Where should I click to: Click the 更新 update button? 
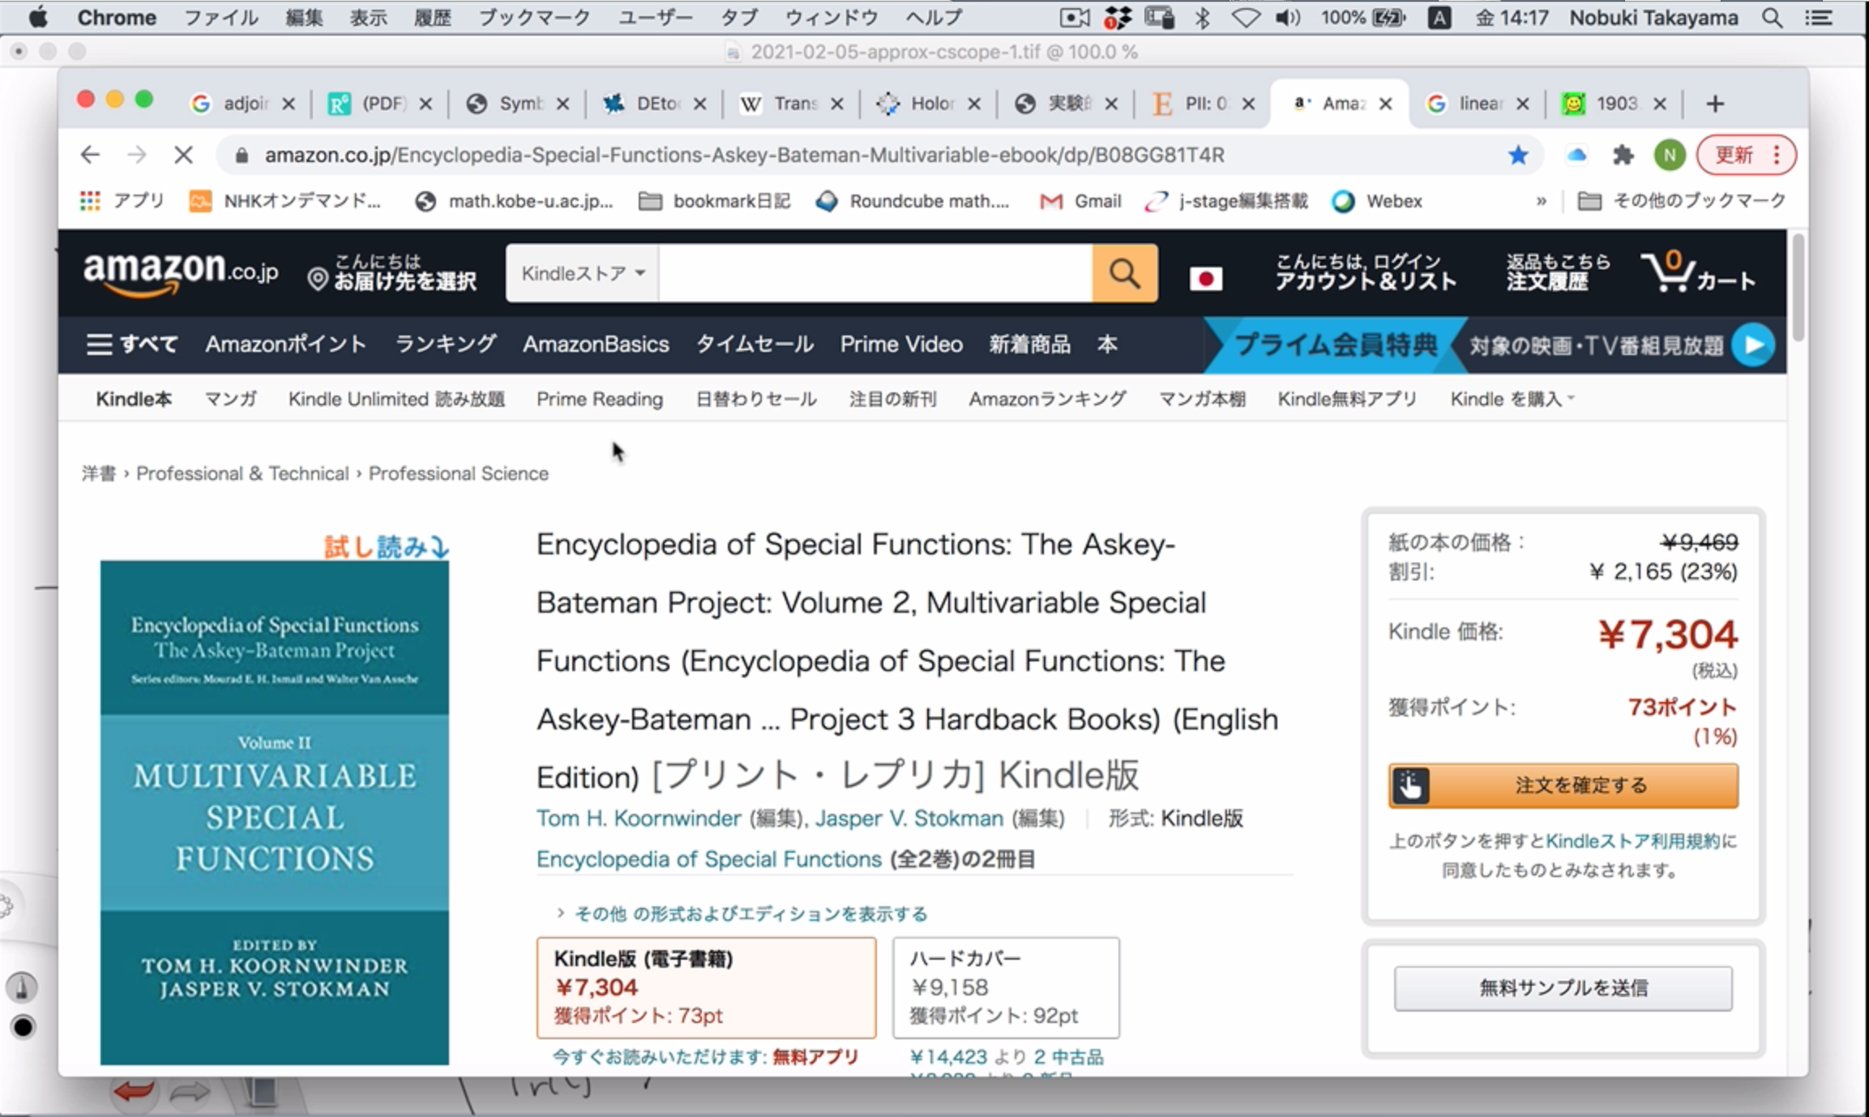(x=1734, y=155)
